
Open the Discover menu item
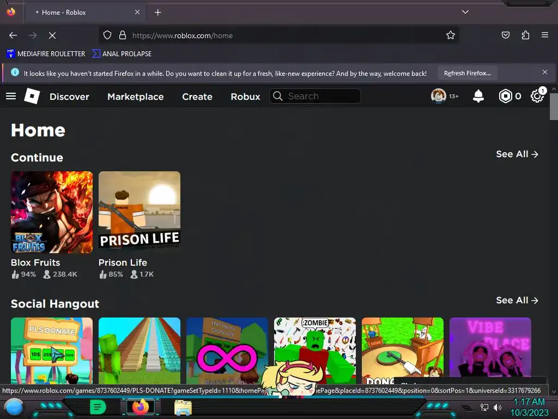point(69,97)
